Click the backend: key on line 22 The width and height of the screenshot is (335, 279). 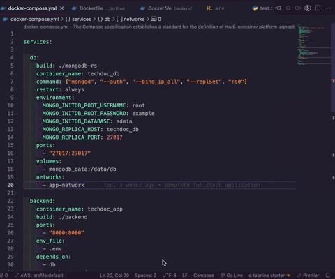[x=43, y=201]
